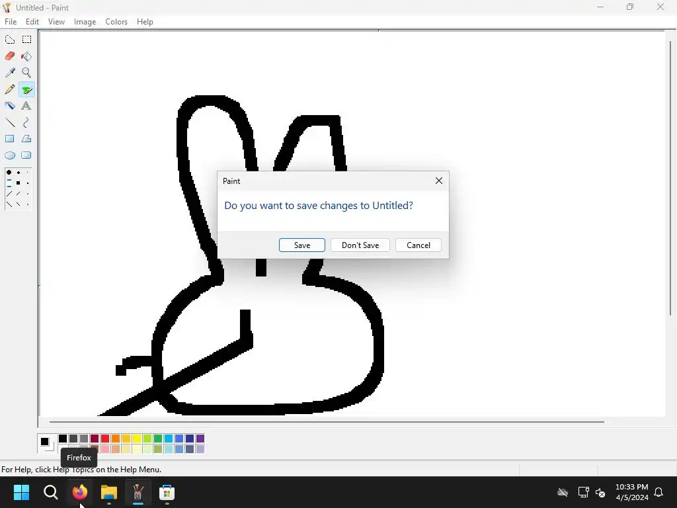
Task: Launch Firefox from the taskbar
Action: [80, 492]
